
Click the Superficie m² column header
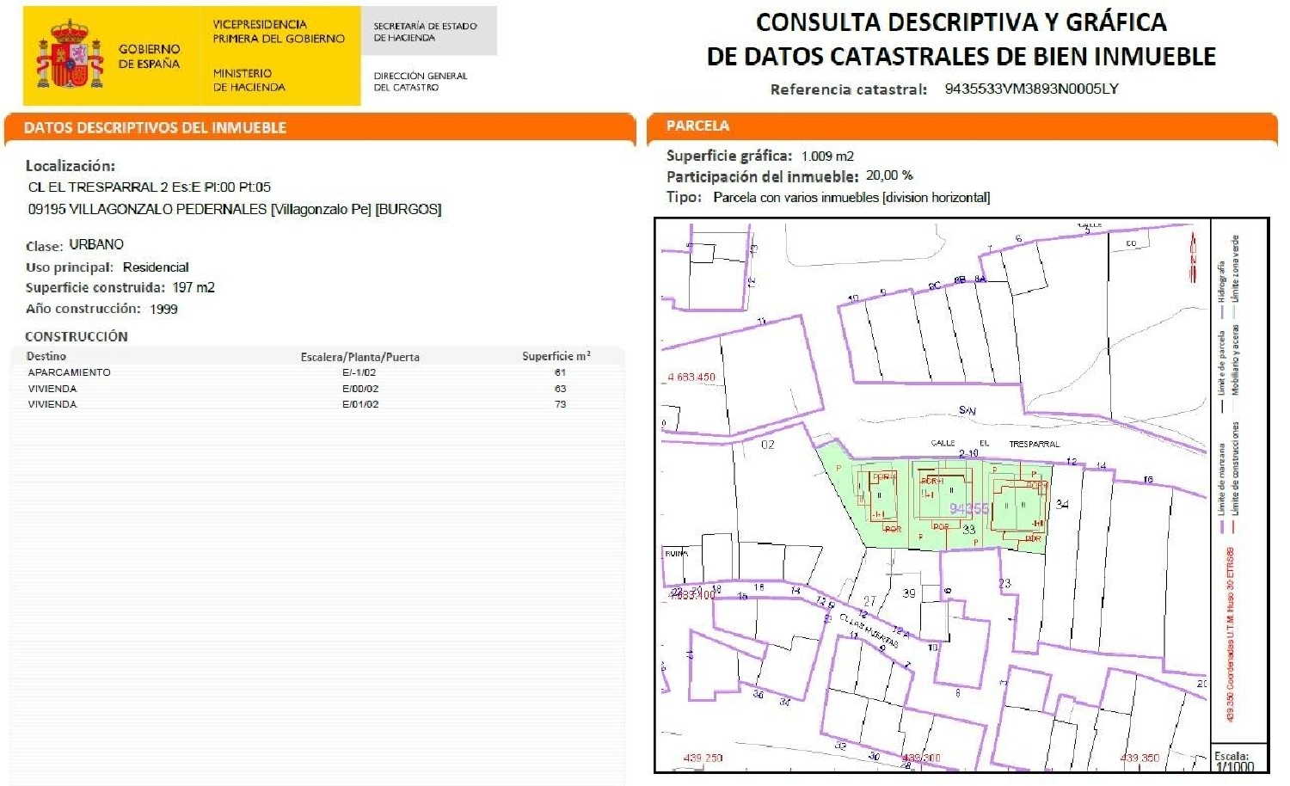(x=556, y=356)
